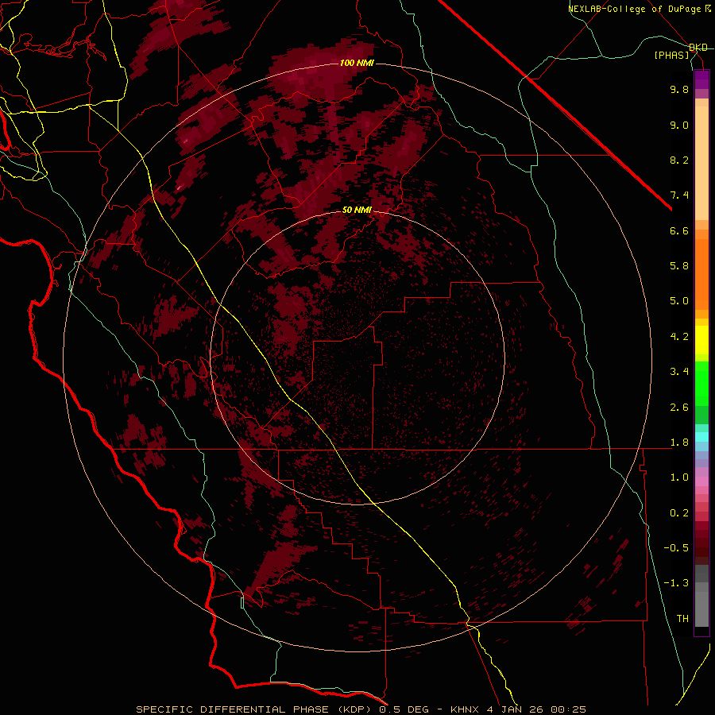Select the gray band at the color bar bottom

701,605
